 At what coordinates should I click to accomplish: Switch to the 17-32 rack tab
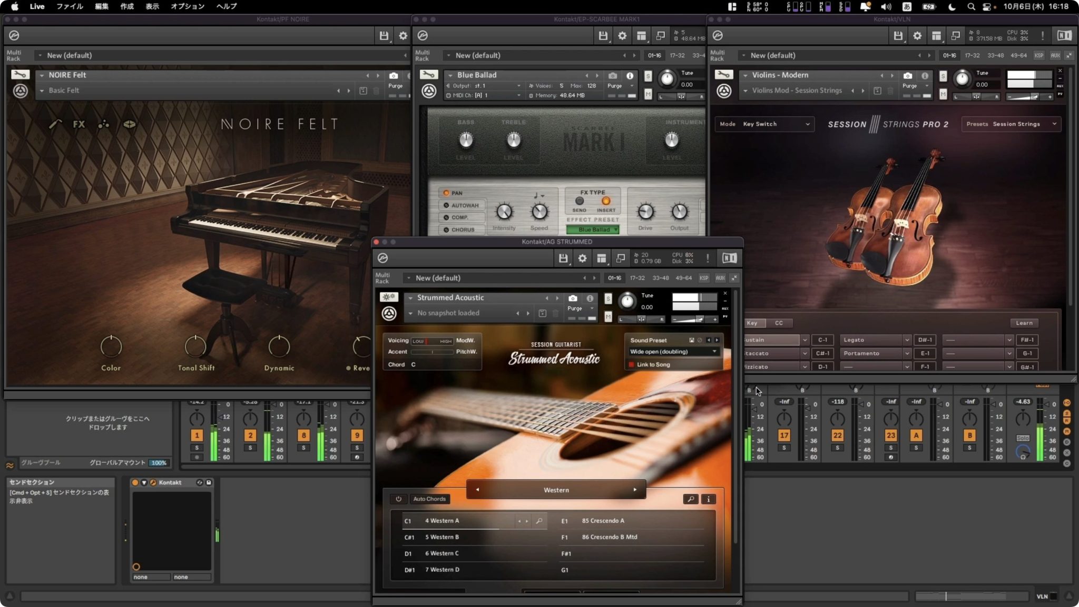point(638,277)
